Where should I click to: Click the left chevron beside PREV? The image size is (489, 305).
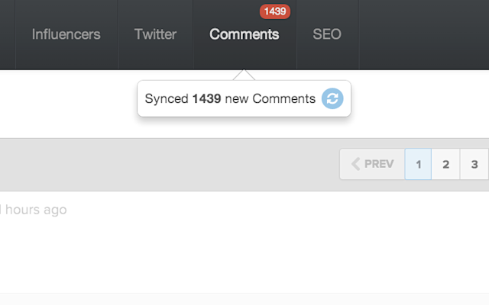click(356, 164)
